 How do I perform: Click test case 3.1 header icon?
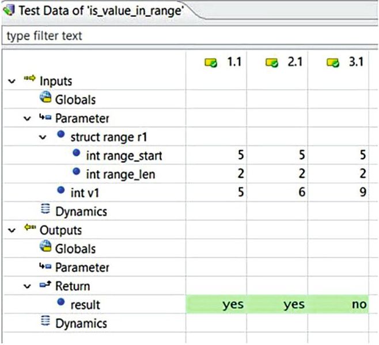pos(332,62)
